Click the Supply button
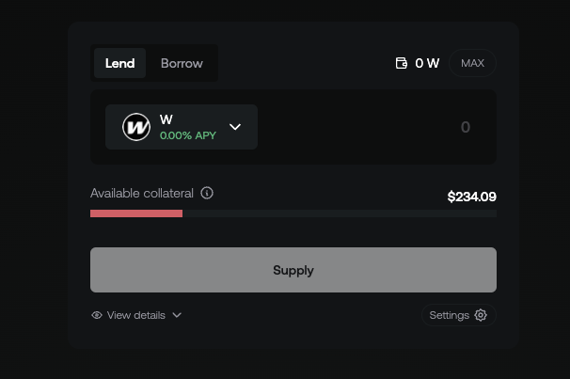570x379 pixels. (x=293, y=270)
